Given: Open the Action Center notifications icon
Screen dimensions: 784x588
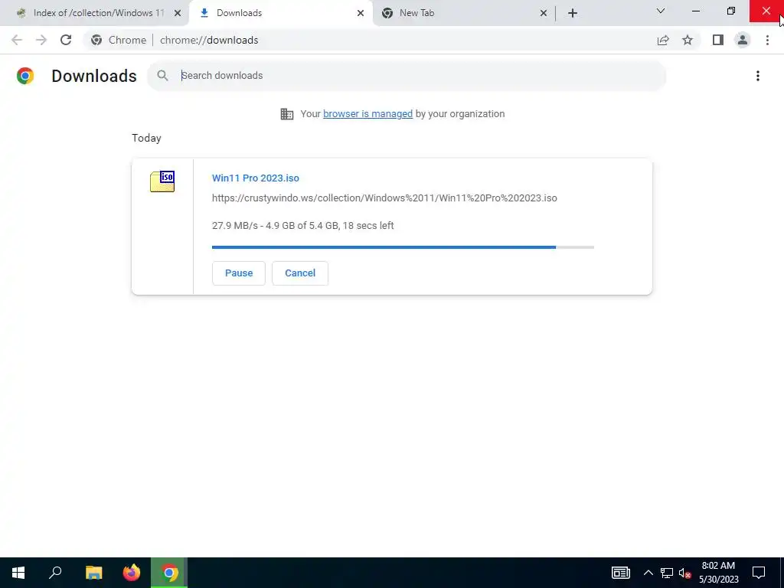Looking at the screenshot, I should [x=759, y=573].
